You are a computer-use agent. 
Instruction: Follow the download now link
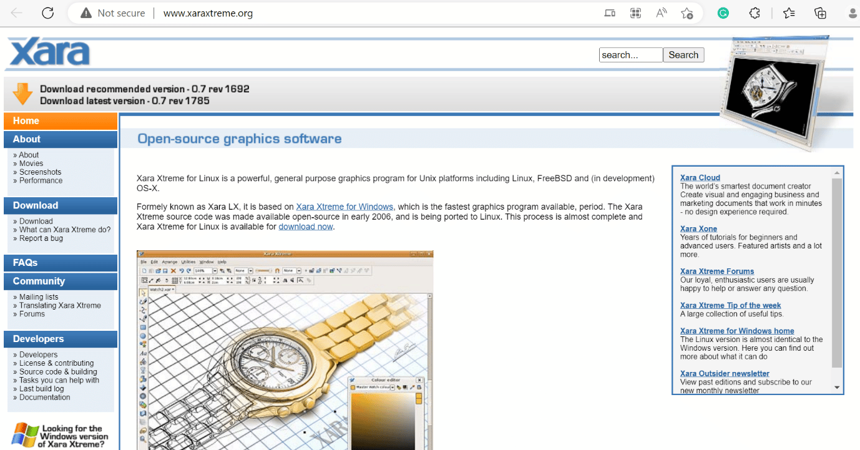(x=306, y=227)
